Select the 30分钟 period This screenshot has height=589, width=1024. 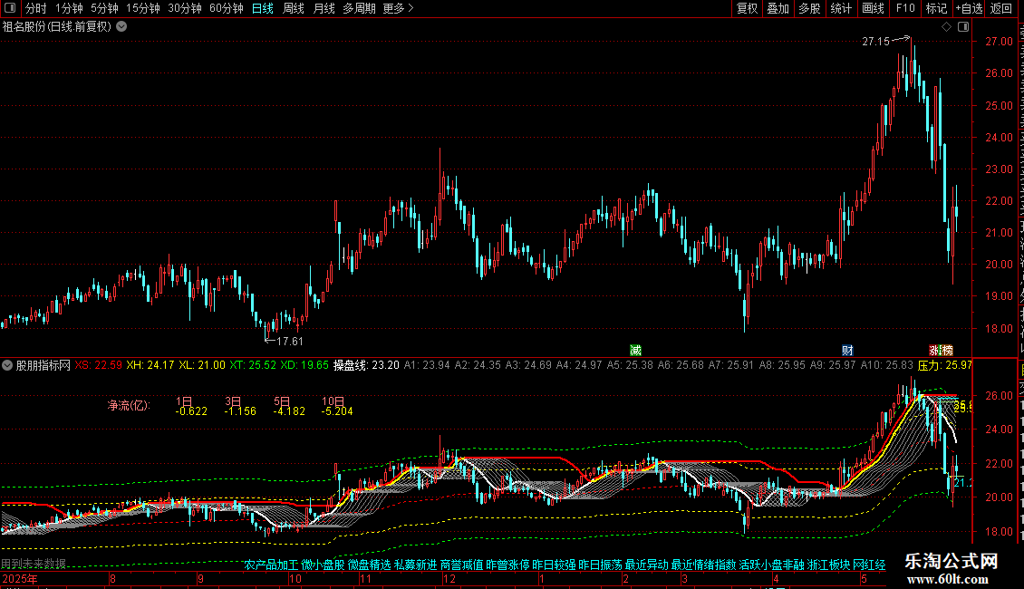pyautogui.click(x=185, y=8)
